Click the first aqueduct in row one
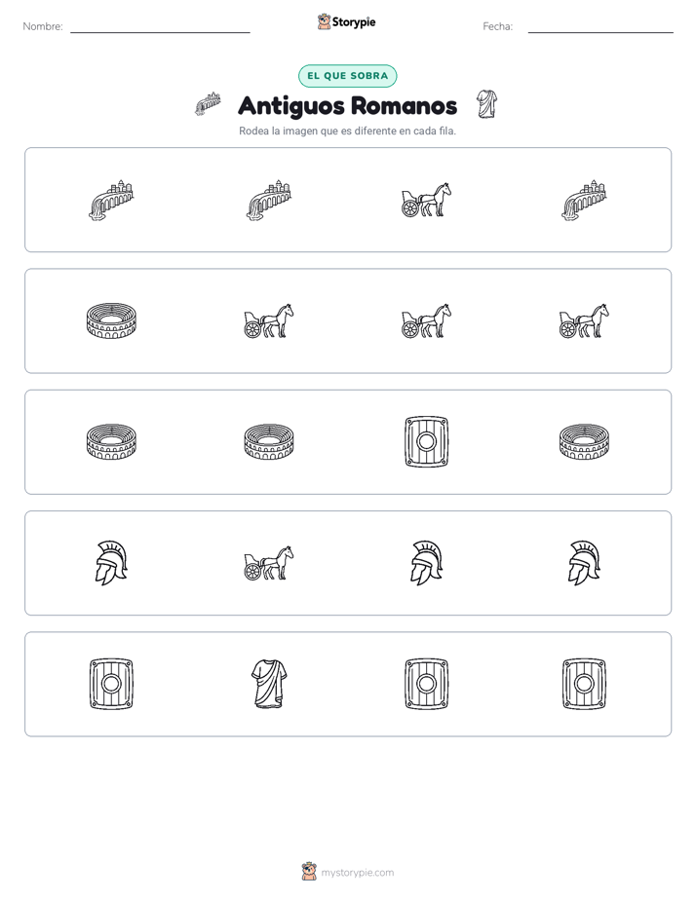The height and width of the screenshot is (900, 696). coord(111,200)
